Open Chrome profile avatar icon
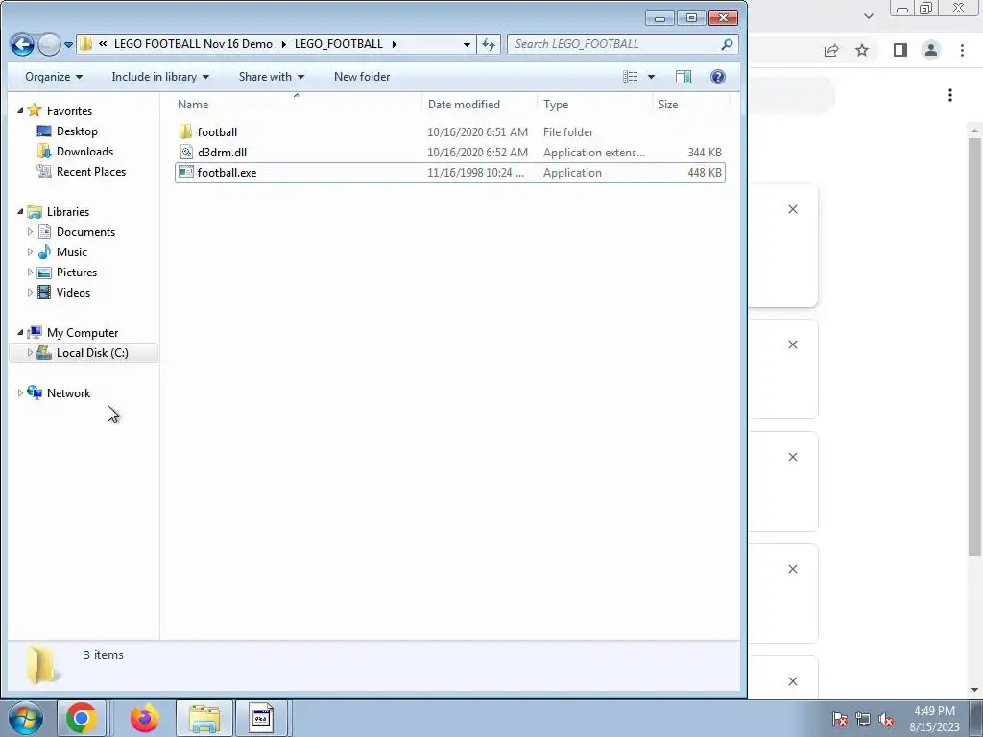983x737 pixels. click(931, 50)
